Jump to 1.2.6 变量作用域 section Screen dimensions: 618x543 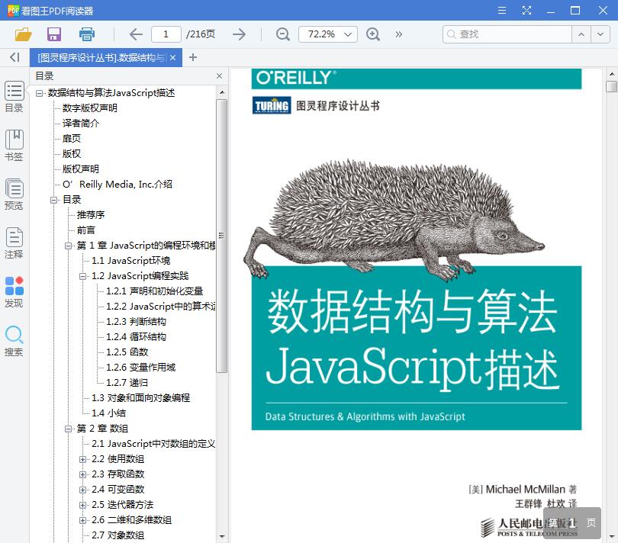click(140, 368)
